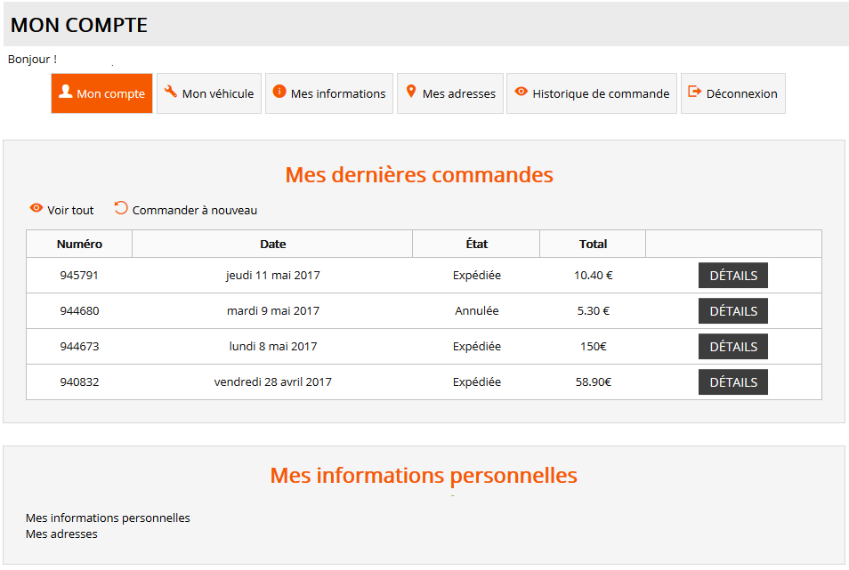View details of order 945791
Image resolution: width=849 pixels, height=570 pixels.
click(732, 276)
